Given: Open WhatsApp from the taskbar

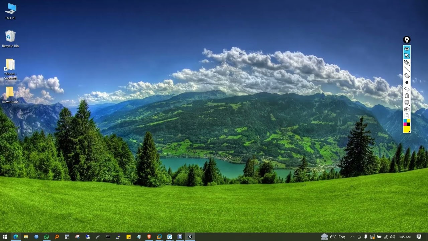Looking at the screenshot, I should (x=46, y=237).
